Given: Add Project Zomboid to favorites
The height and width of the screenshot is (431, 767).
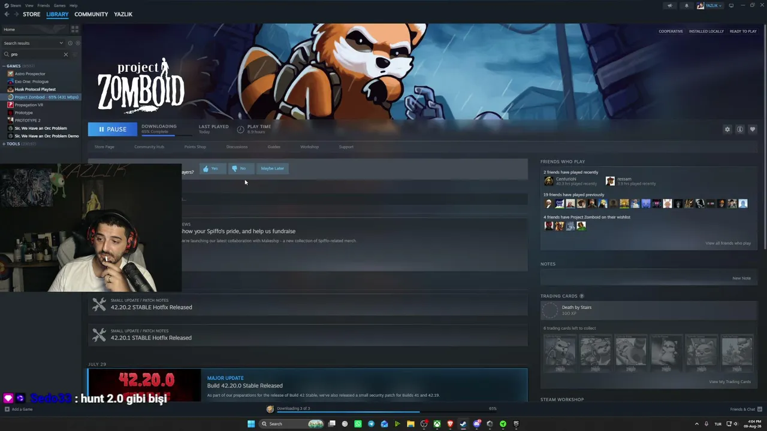Looking at the screenshot, I should click(x=753, y=129).
